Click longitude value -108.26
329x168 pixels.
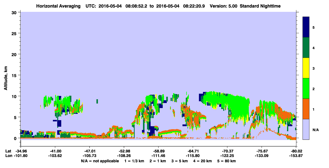(124, 156)
